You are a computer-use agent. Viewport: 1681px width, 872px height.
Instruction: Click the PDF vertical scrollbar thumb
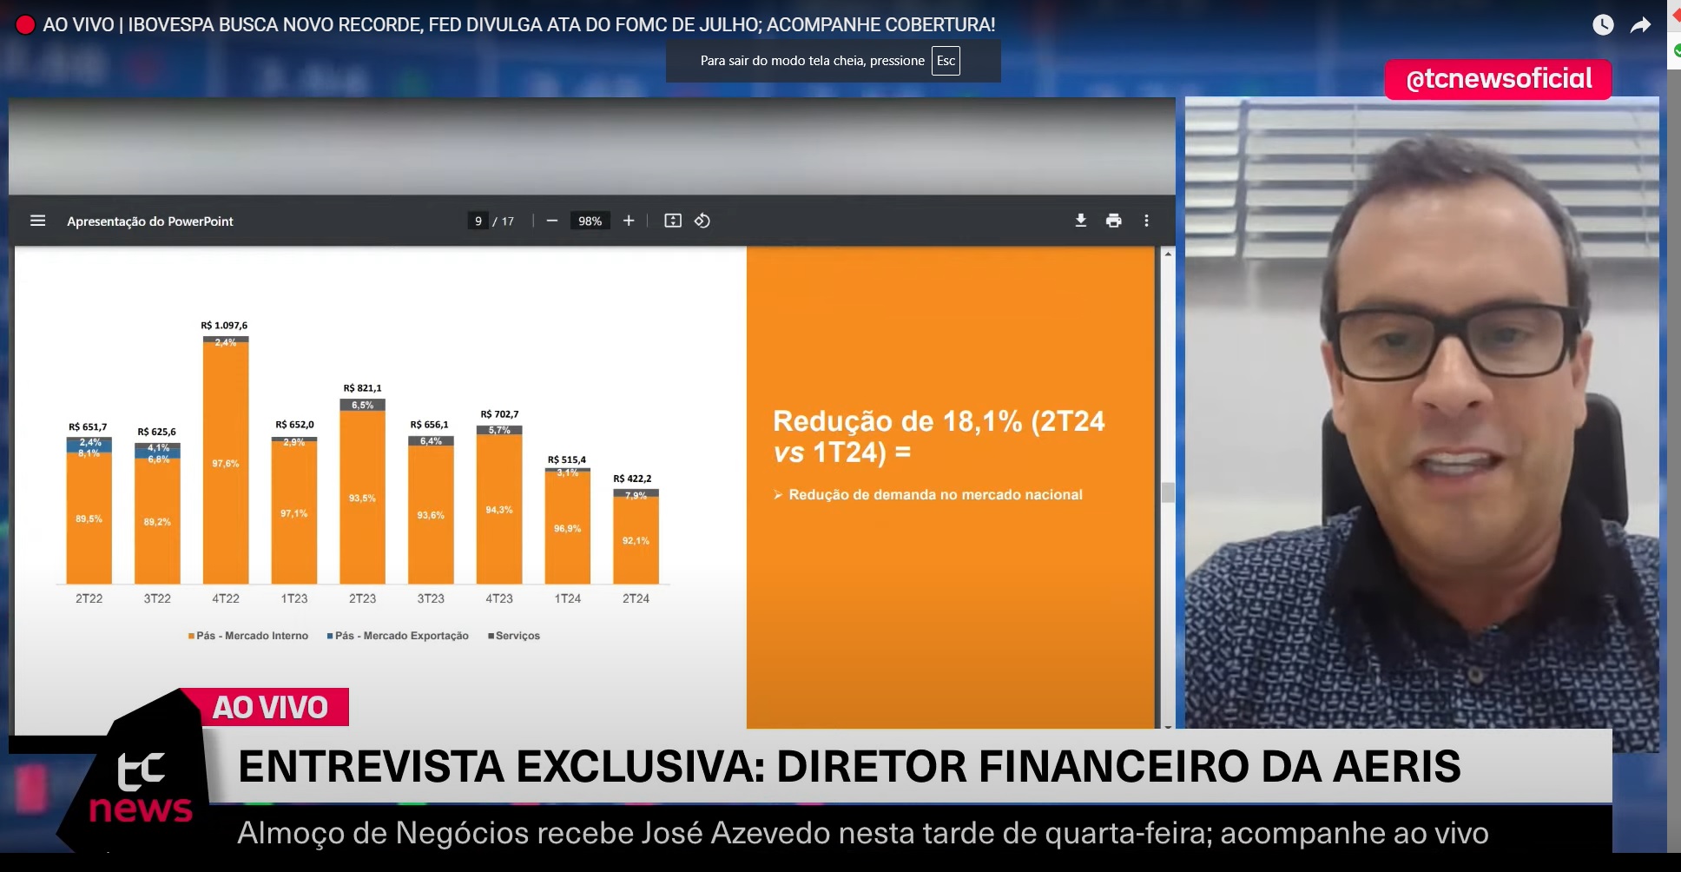coord(1168,492)
